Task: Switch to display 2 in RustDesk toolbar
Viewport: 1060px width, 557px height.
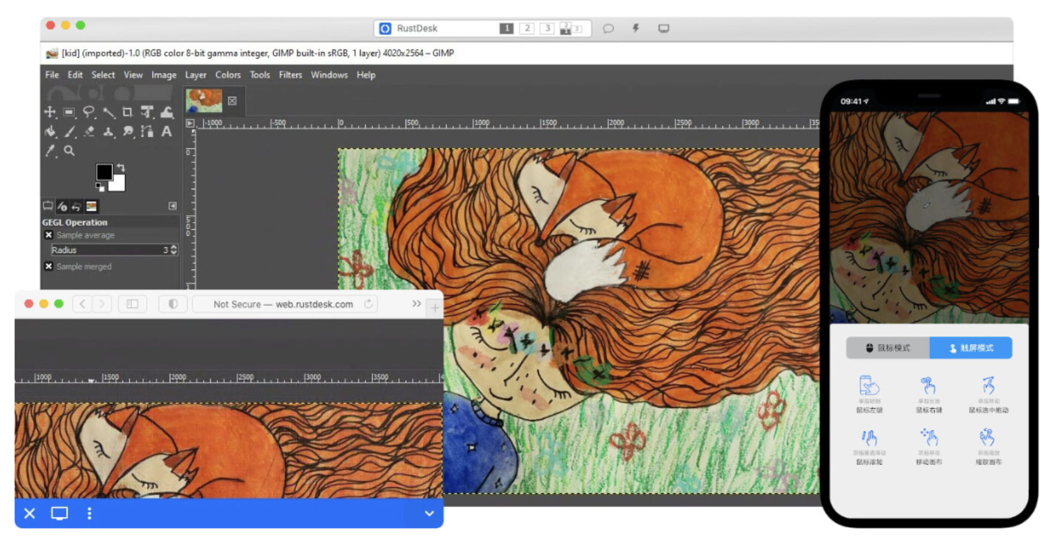Action: click(527, 29)
